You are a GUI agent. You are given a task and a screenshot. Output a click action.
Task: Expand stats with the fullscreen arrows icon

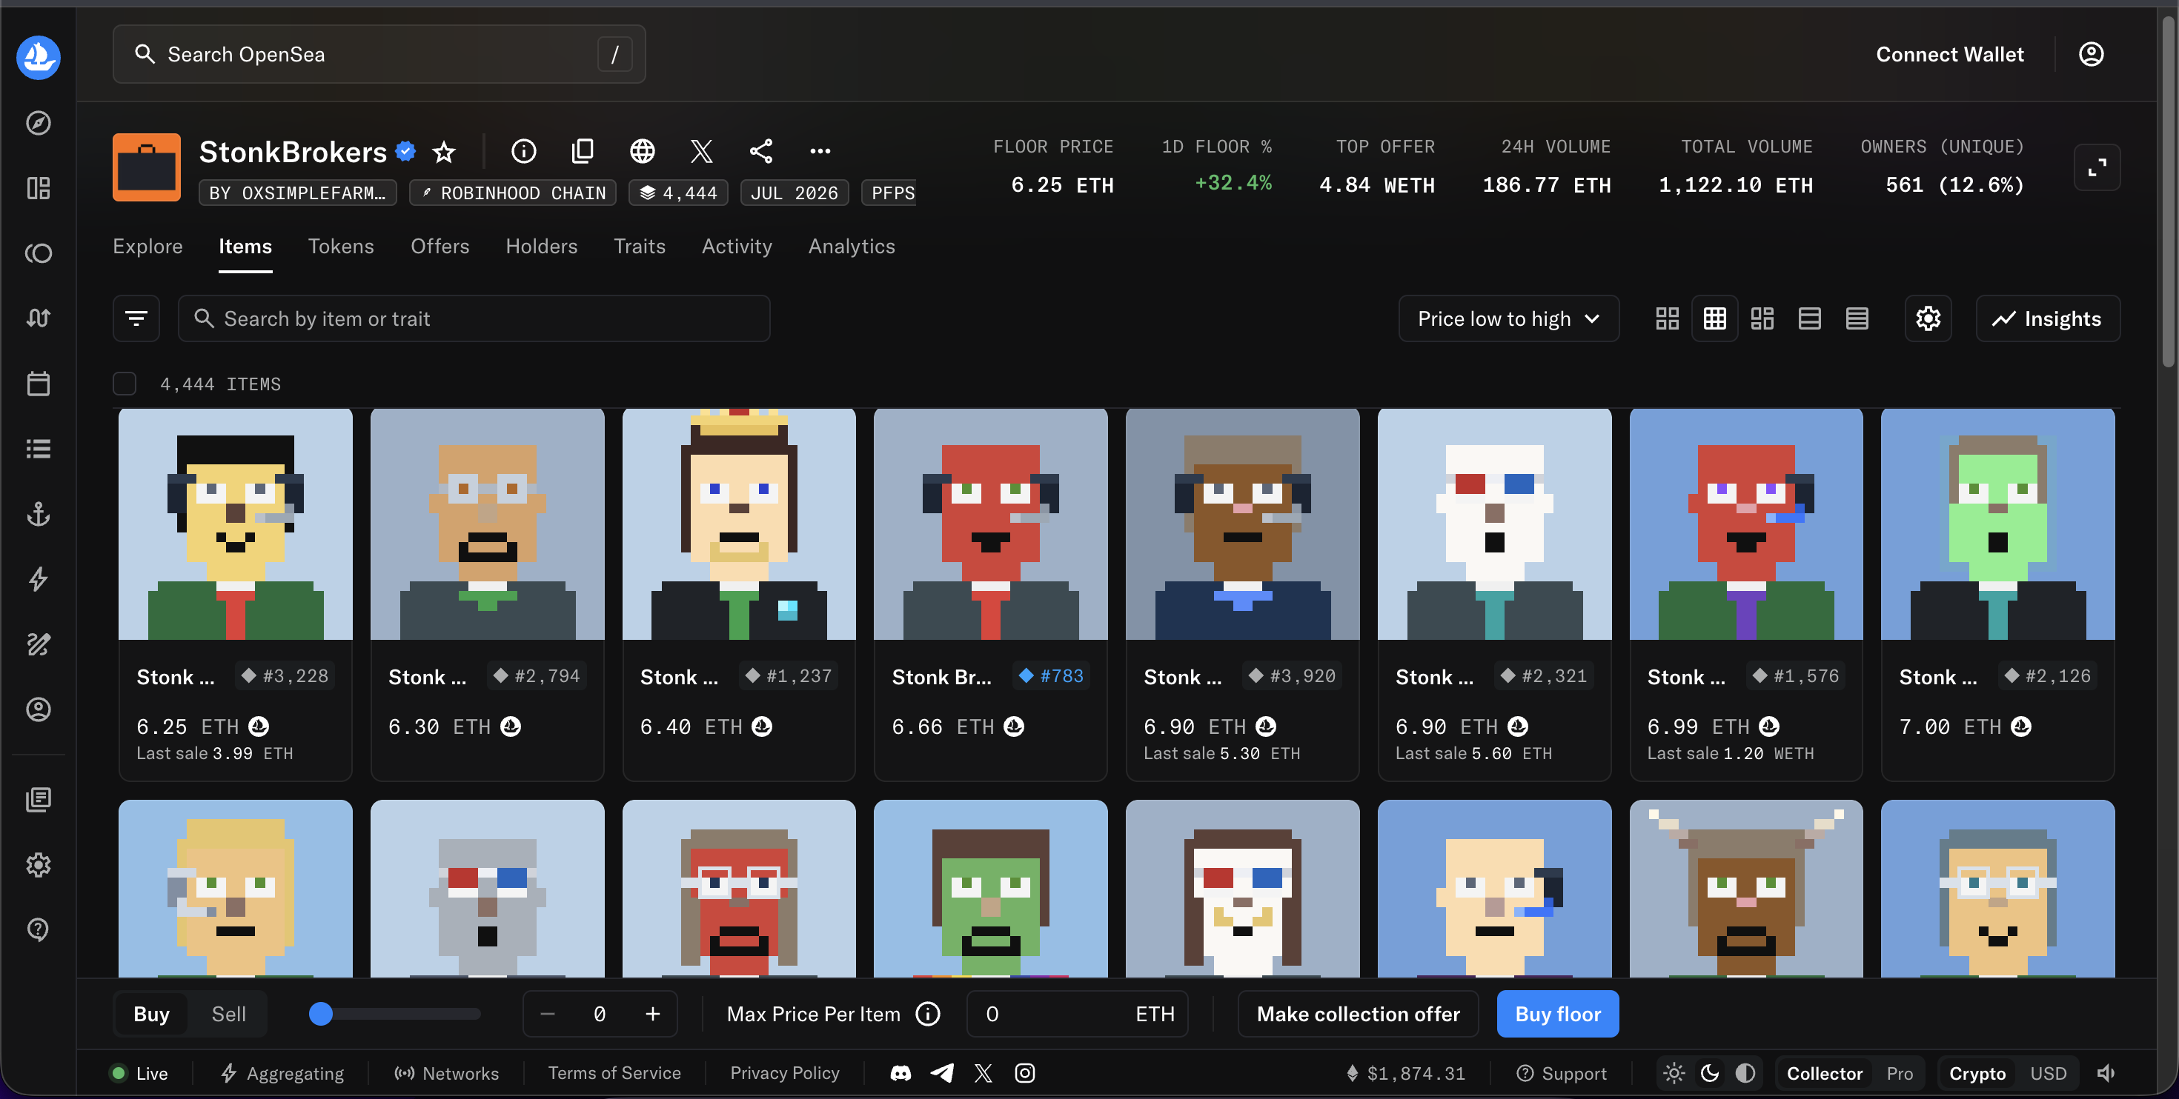(2097, 167)
